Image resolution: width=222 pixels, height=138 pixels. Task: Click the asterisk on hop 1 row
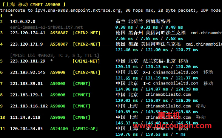11,16
